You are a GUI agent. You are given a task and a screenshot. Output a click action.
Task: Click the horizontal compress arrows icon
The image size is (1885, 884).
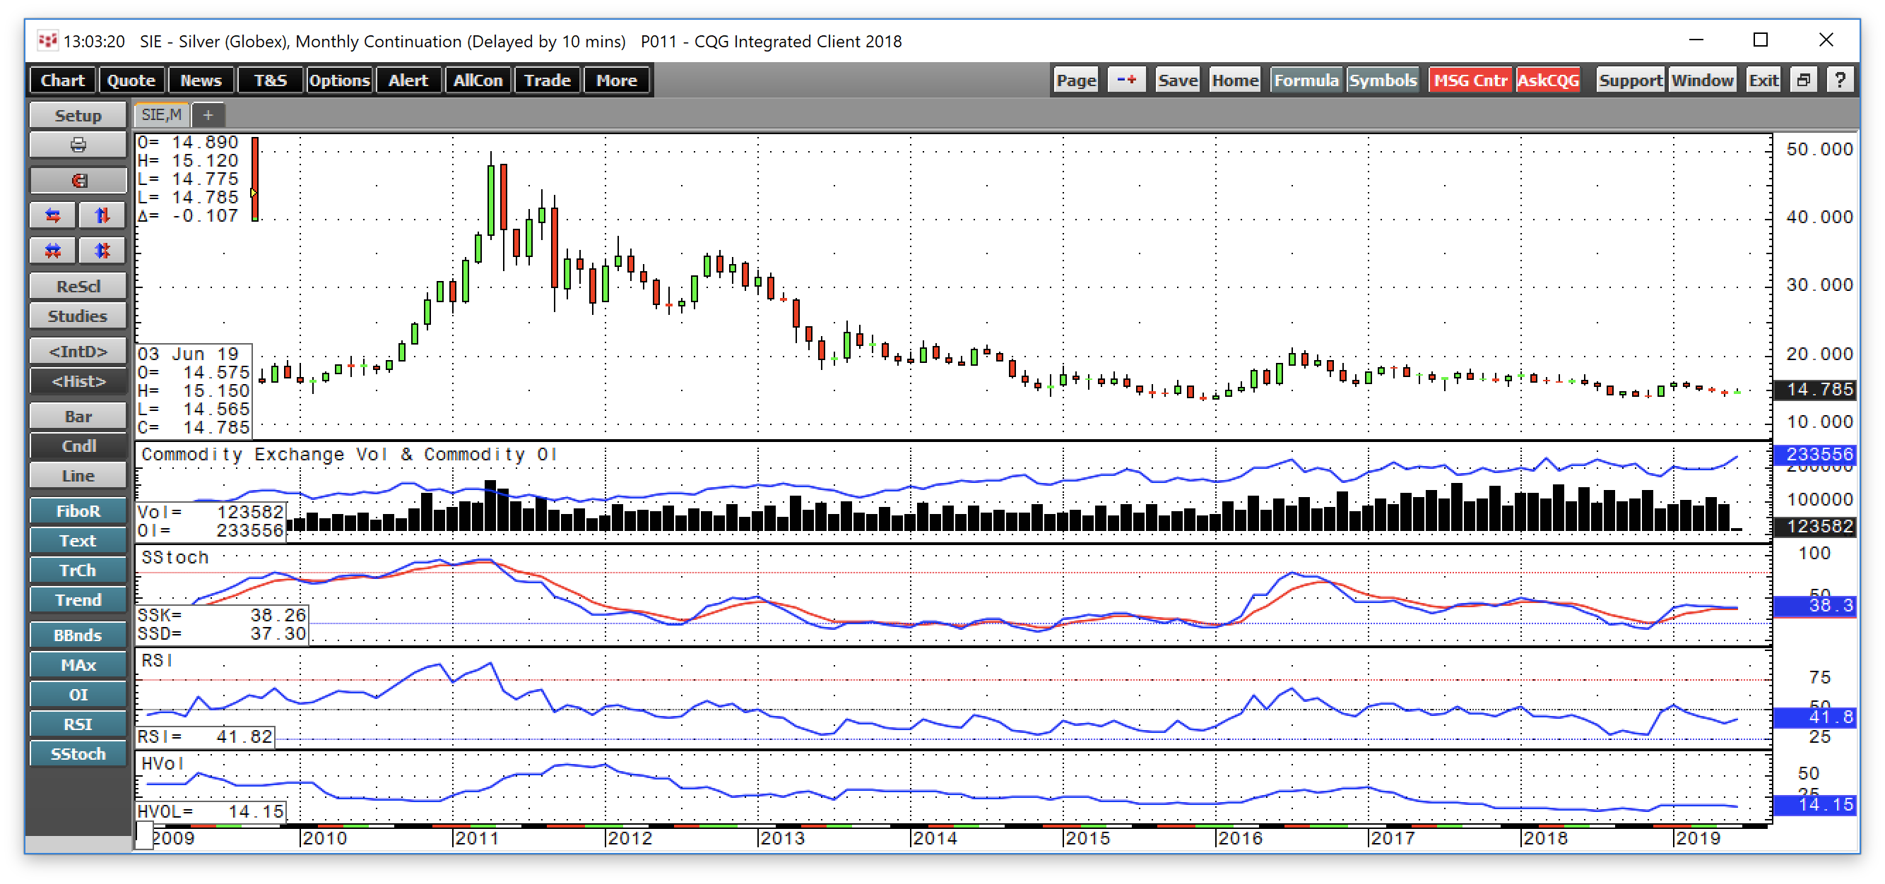click(x=53, y=251)
